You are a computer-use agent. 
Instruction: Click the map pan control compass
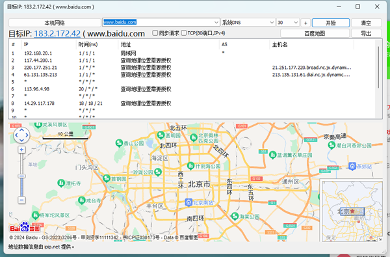tap(21, 135)
